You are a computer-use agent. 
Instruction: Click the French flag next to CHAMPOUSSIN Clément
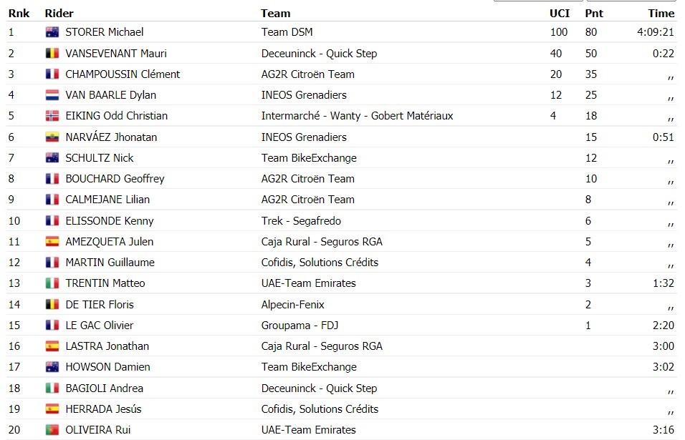tap(52, 74)
